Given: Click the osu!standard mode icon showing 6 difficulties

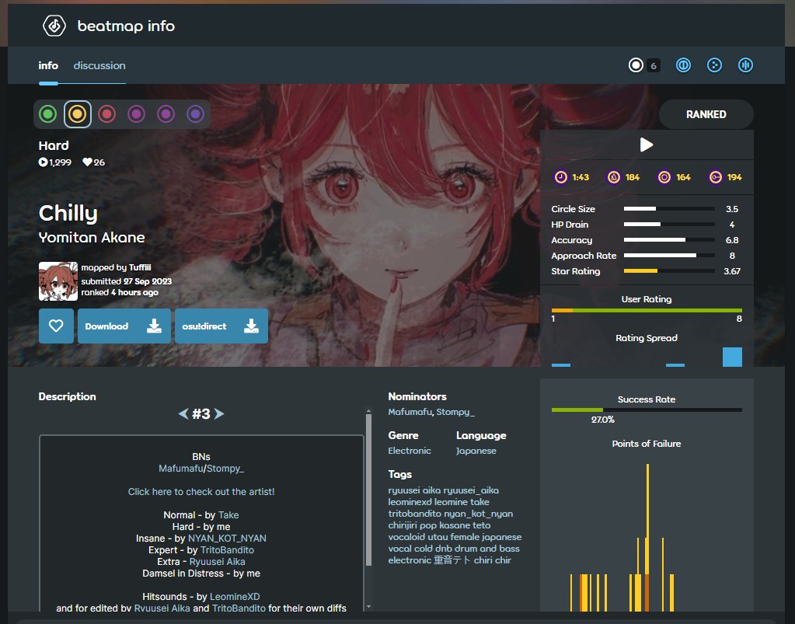Looking at the screenshot, I should click(x=635, y=65).
